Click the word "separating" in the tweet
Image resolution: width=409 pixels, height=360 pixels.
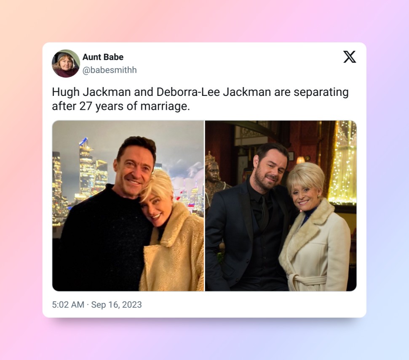coord(321,92)
